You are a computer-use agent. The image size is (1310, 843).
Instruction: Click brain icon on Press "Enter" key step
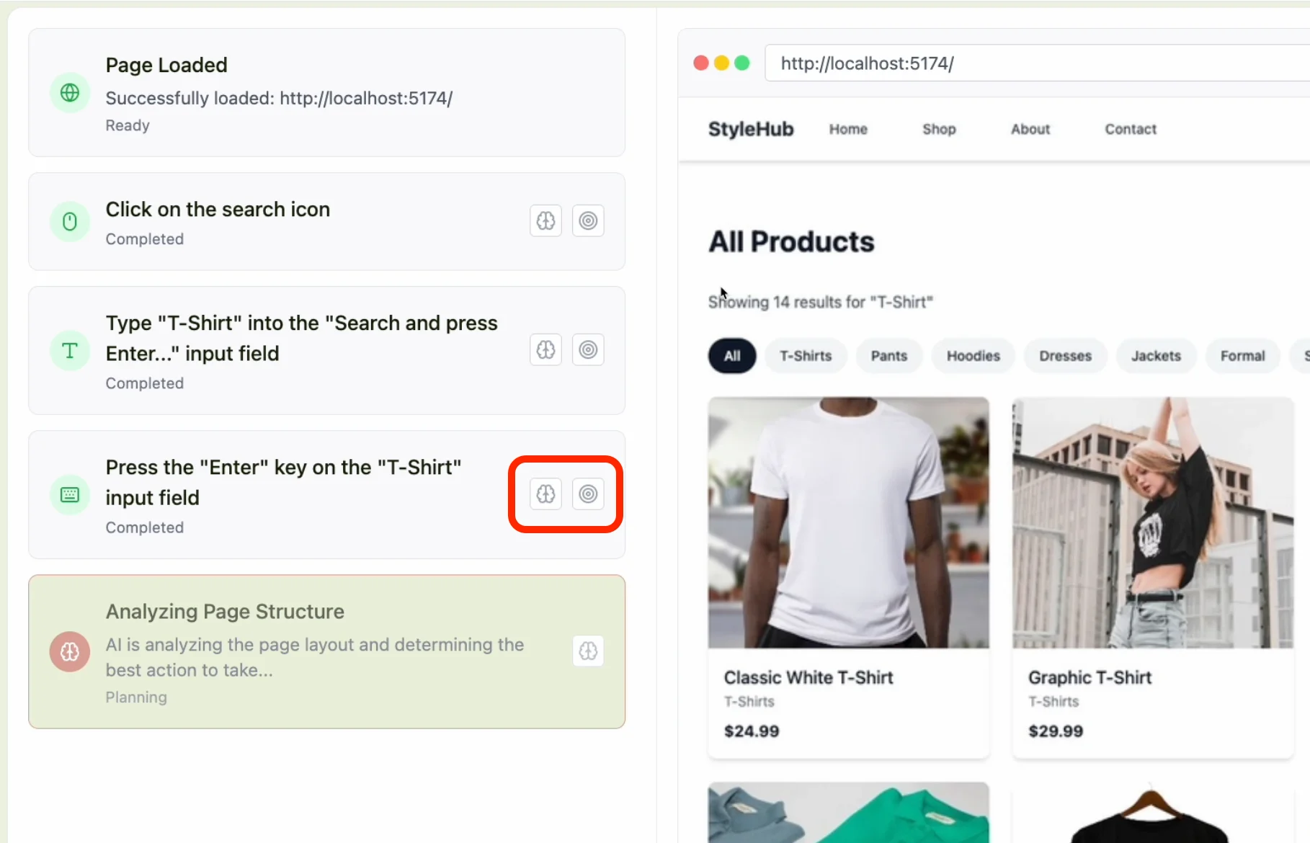point(545,494)
